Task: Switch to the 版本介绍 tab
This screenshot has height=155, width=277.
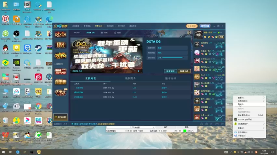Action: click(170, 79)
